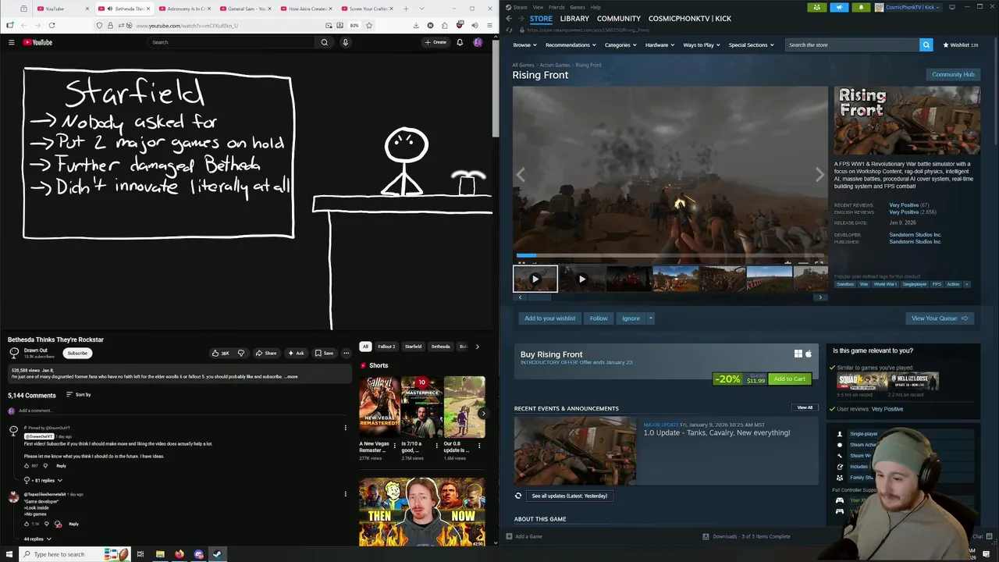Bookmark this page with the star icon
Screen dimensions: 999x562
tap(369, 25)
